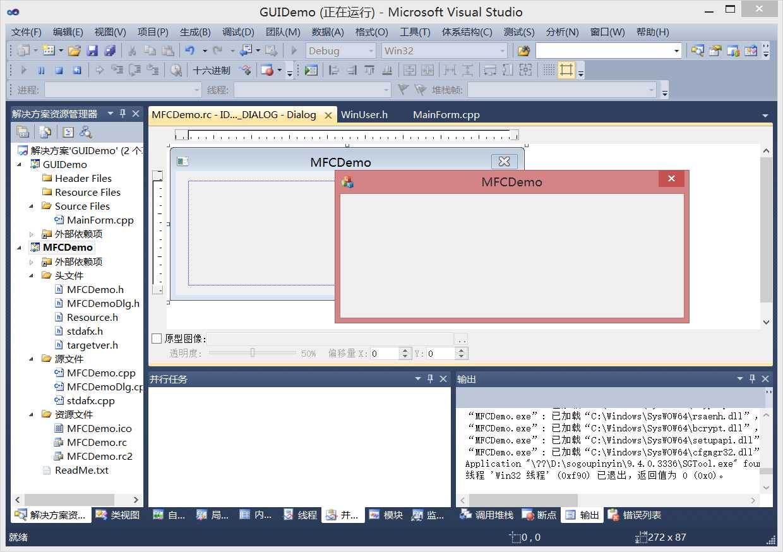Open the Properties Window toolbar icon
Image resolution: width=783 pixels, height=552 pixels.
click(715, 51)
